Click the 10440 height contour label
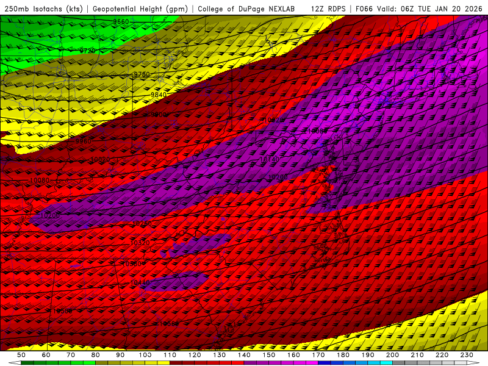 click(x=140, y=282)
